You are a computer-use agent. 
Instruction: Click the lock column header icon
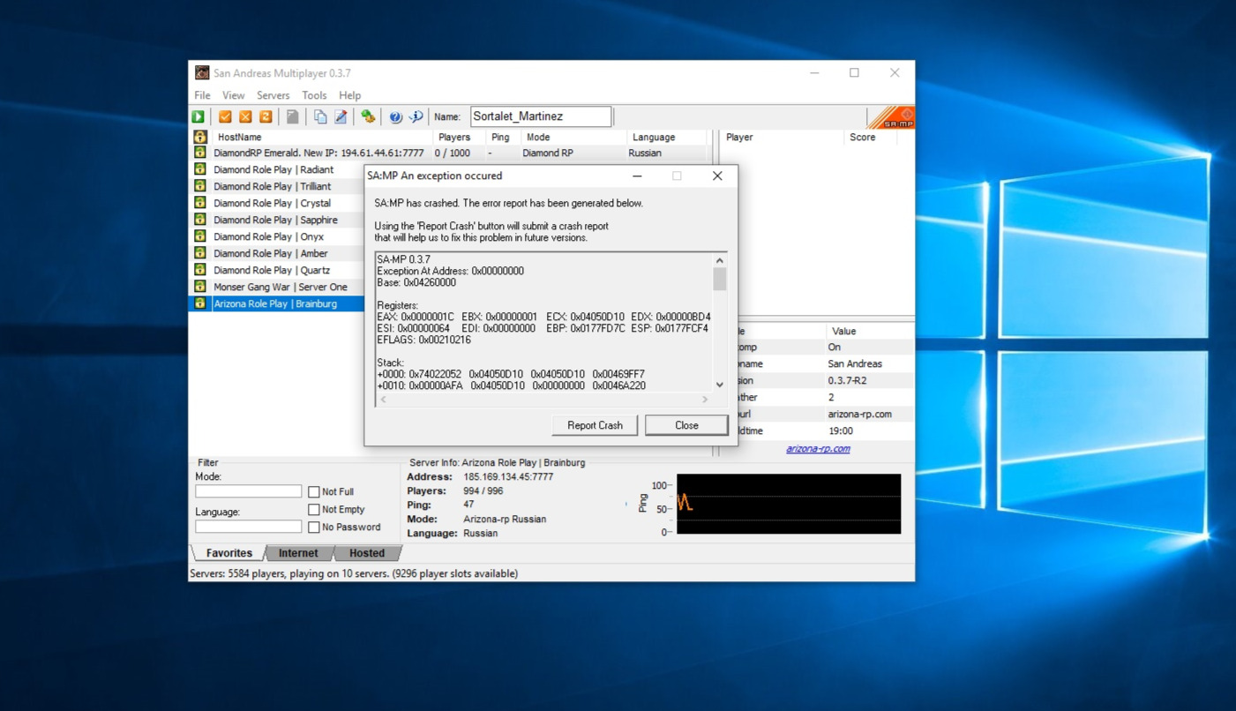(200, 137)
